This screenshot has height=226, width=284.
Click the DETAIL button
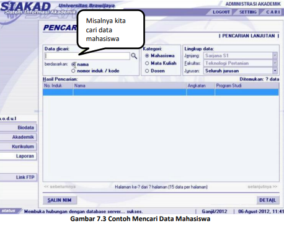click(268, 200)
